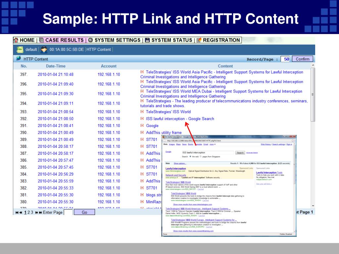Click the content list's vertical scrollbar thumb
Viewport: 339px width, 254px height.
313,94
